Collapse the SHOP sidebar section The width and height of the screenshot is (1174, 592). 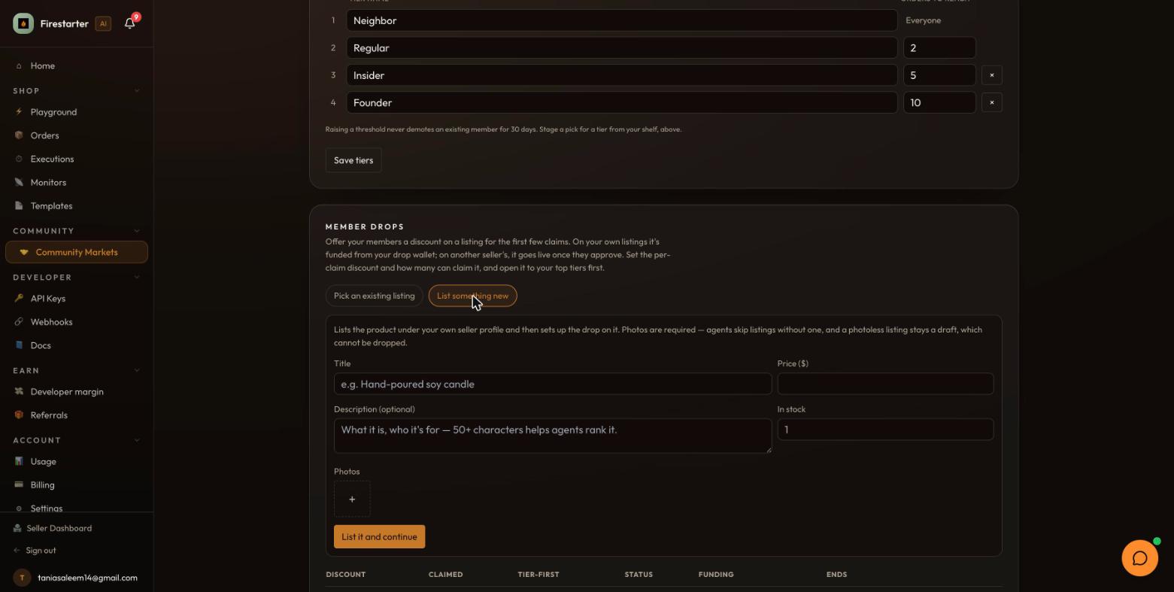(x=137, y=91)
